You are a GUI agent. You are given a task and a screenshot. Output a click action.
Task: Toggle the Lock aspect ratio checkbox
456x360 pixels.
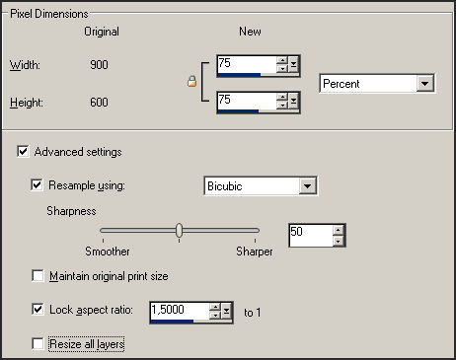[x=38, y=309]
